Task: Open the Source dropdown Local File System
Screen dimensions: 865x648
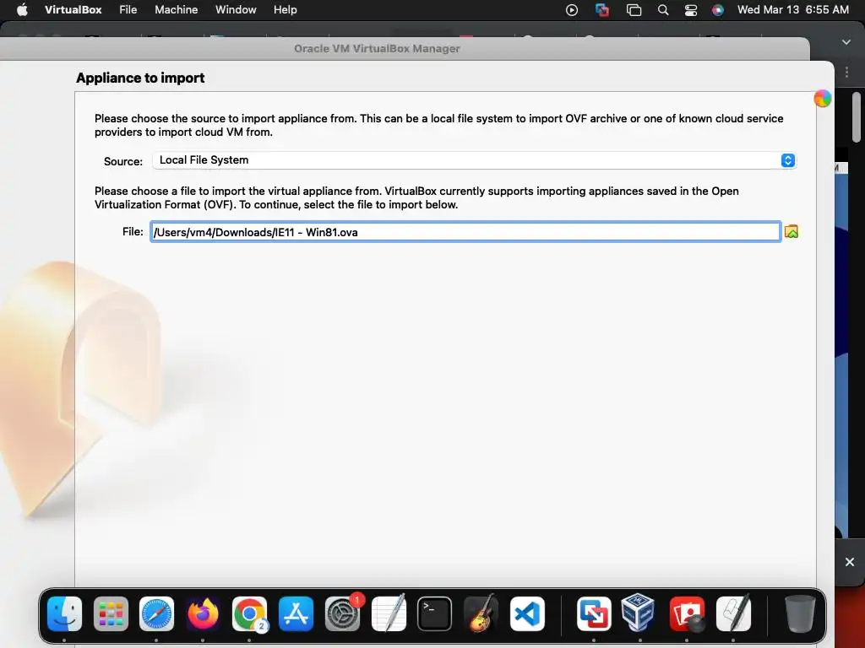Action: click(474, 160)
